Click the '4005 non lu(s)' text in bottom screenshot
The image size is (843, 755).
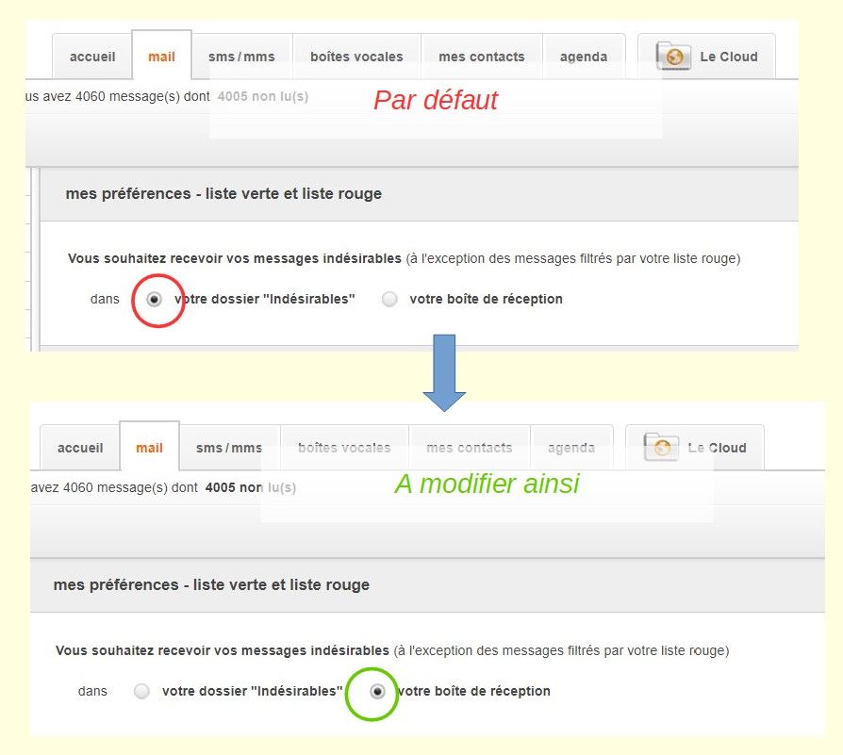point(251,487)
